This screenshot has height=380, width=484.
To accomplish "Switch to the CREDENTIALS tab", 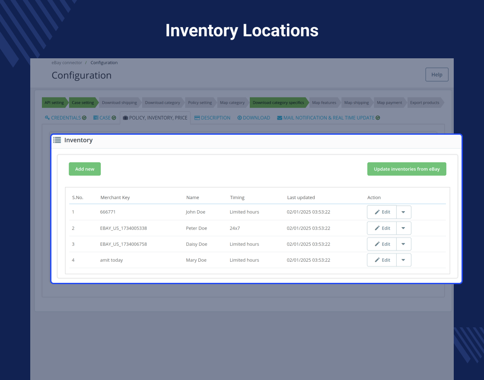I will 65,118.
